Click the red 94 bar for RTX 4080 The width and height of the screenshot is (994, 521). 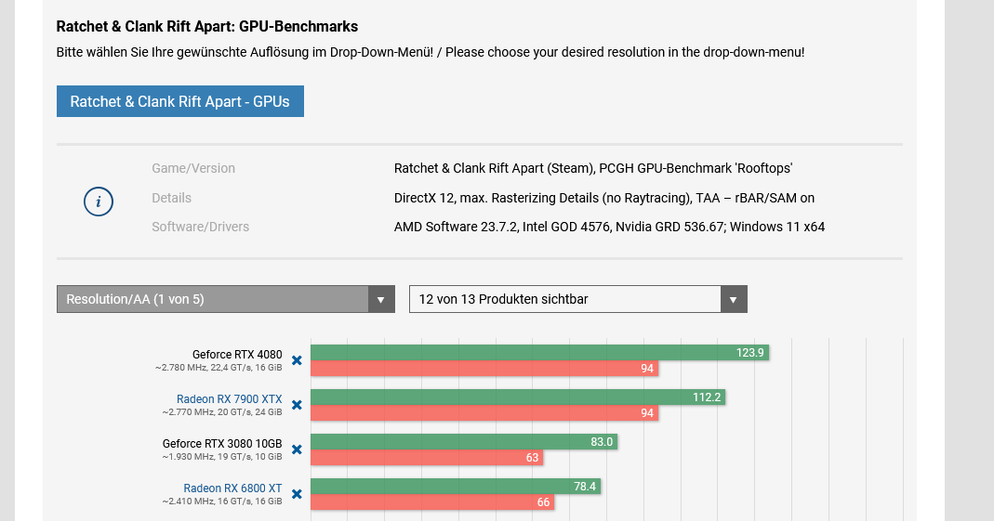coord(484,369)
